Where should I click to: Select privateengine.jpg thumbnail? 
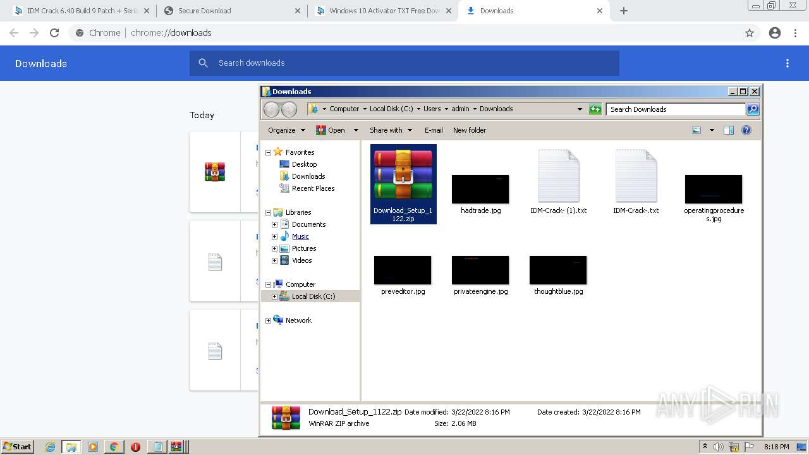[480, 275]
